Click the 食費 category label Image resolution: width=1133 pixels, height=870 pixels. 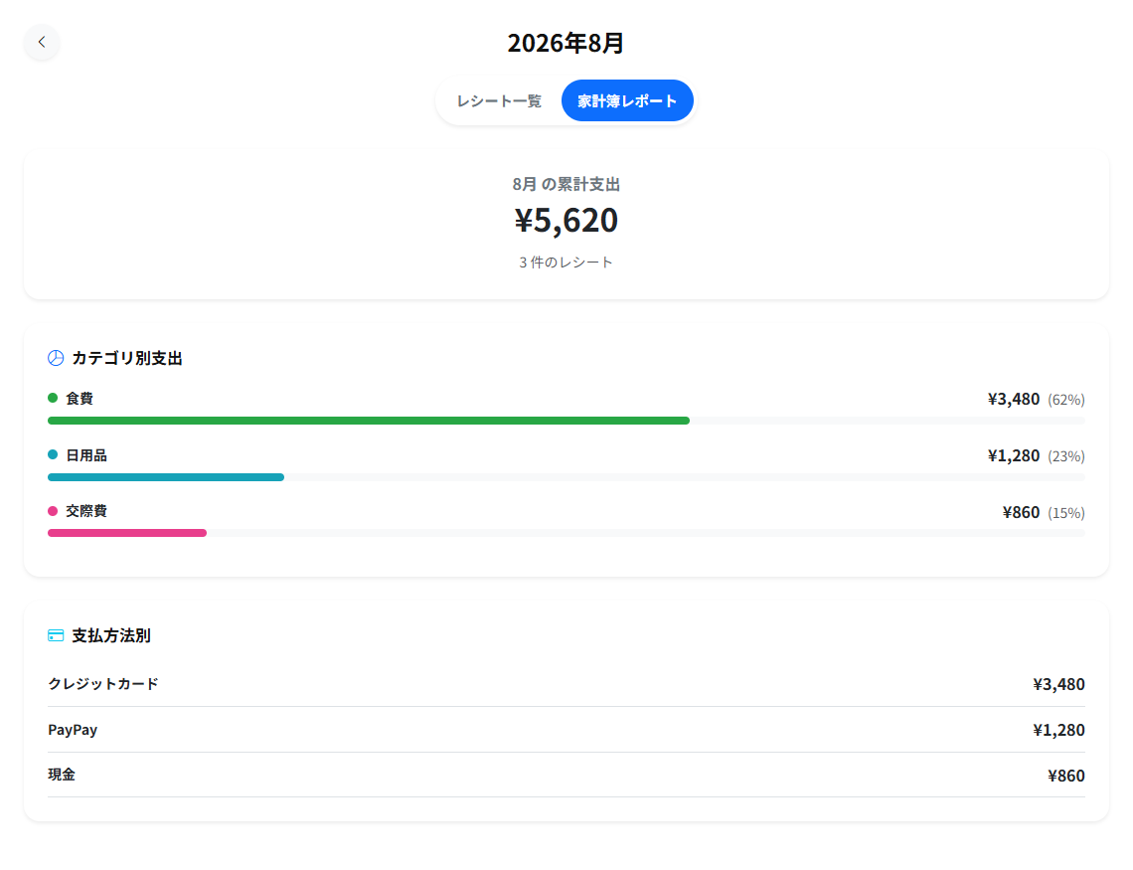click(80, 398)
